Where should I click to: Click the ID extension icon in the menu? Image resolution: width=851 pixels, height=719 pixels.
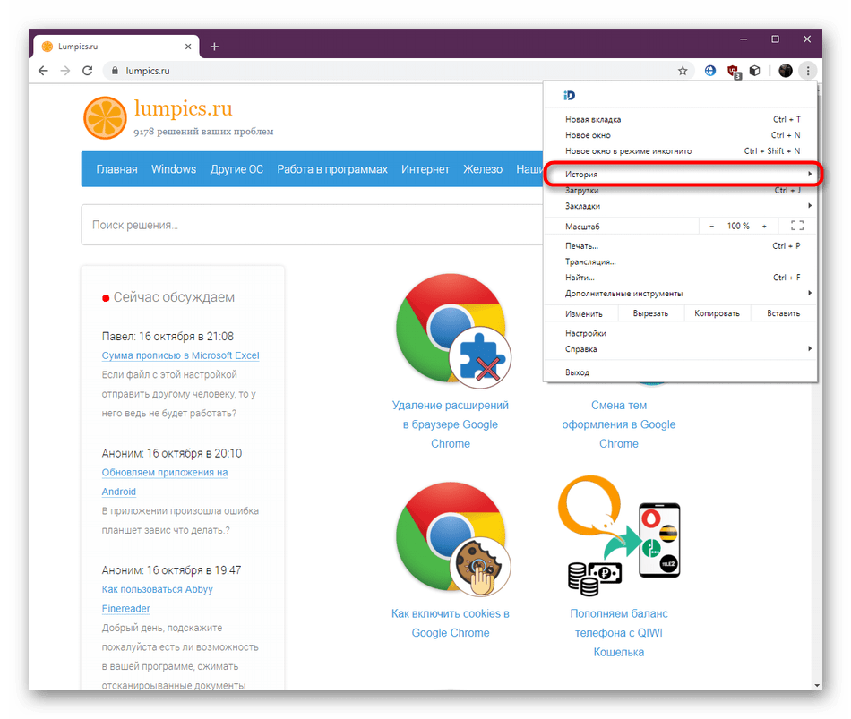click(569, 96)
